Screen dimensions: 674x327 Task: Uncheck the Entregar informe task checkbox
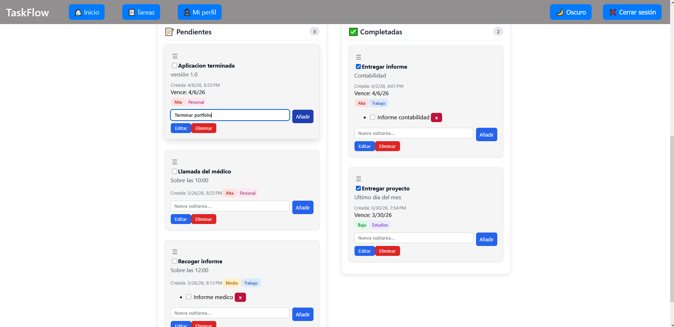click(358, 67)
